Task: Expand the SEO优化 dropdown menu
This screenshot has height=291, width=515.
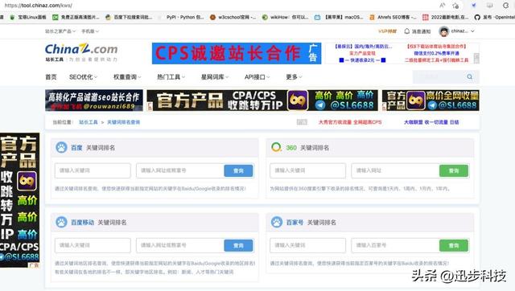Action: (83, 77)
